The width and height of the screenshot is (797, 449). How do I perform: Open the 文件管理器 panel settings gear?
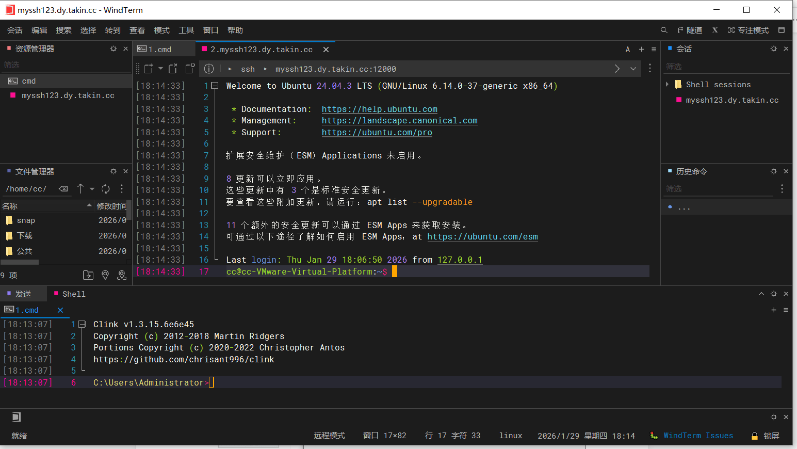click(x=113, y=171)
